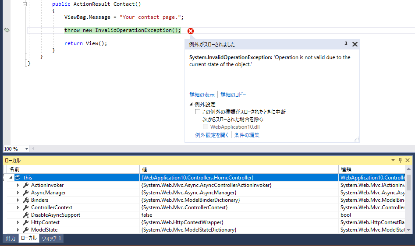Click the step-back arrow icon in margin
415x246 pixels.
7,30
